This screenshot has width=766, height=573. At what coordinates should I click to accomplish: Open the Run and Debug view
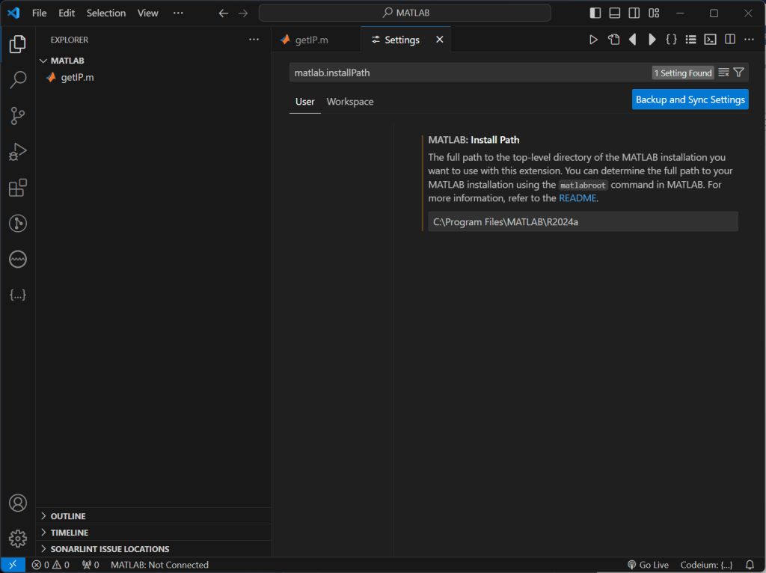(18, 151)
